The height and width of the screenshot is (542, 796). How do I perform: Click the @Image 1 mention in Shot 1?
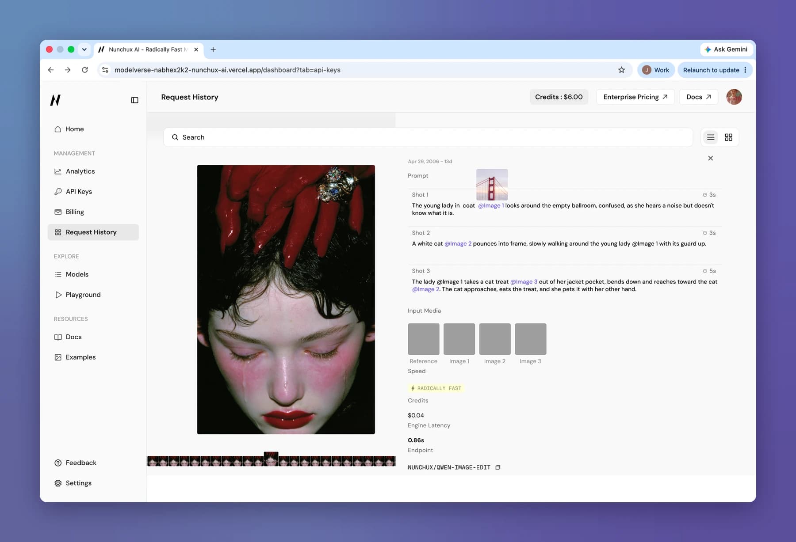pos(491,205)
